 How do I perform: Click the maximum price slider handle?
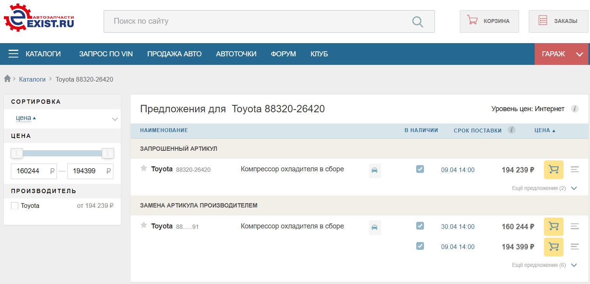point(108,153)
